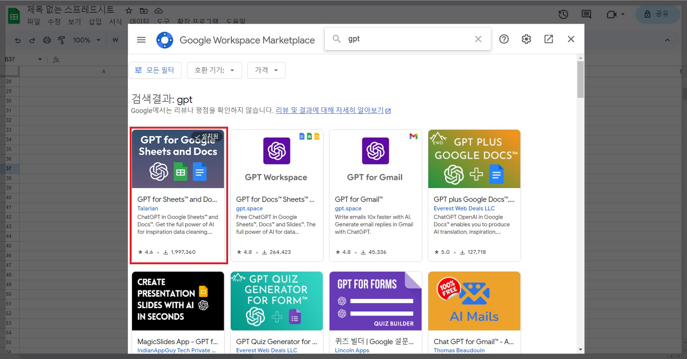Image resolution: width=687 pixels, height=359 pixels.
Task: Click the video meeting camera icon
Action: click(611, 14)
